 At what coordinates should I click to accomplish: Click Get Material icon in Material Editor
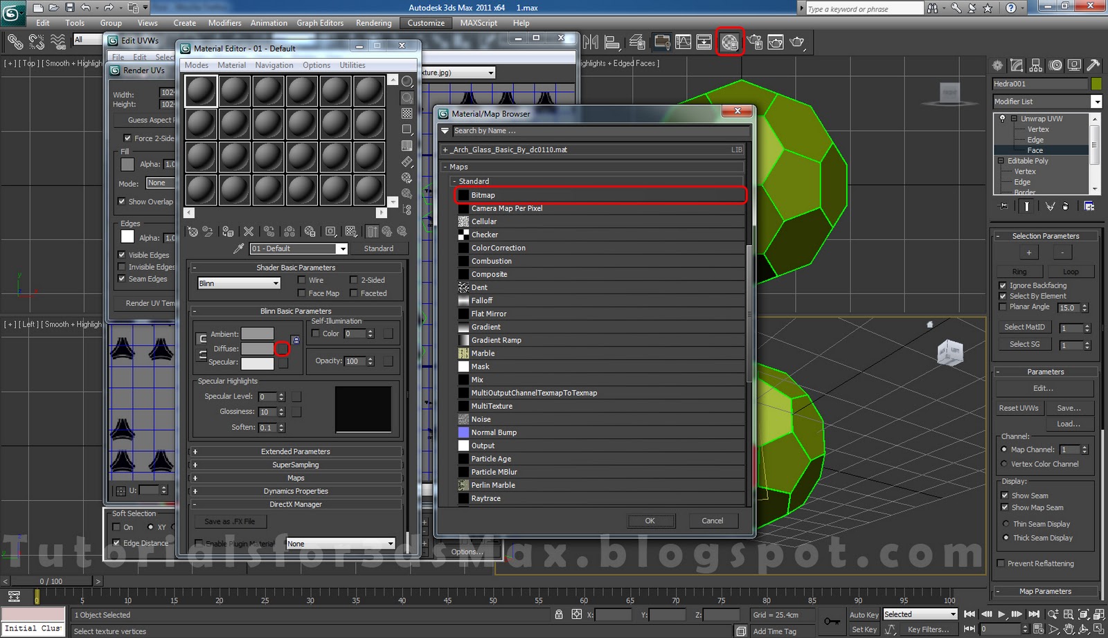coord(193,231)
